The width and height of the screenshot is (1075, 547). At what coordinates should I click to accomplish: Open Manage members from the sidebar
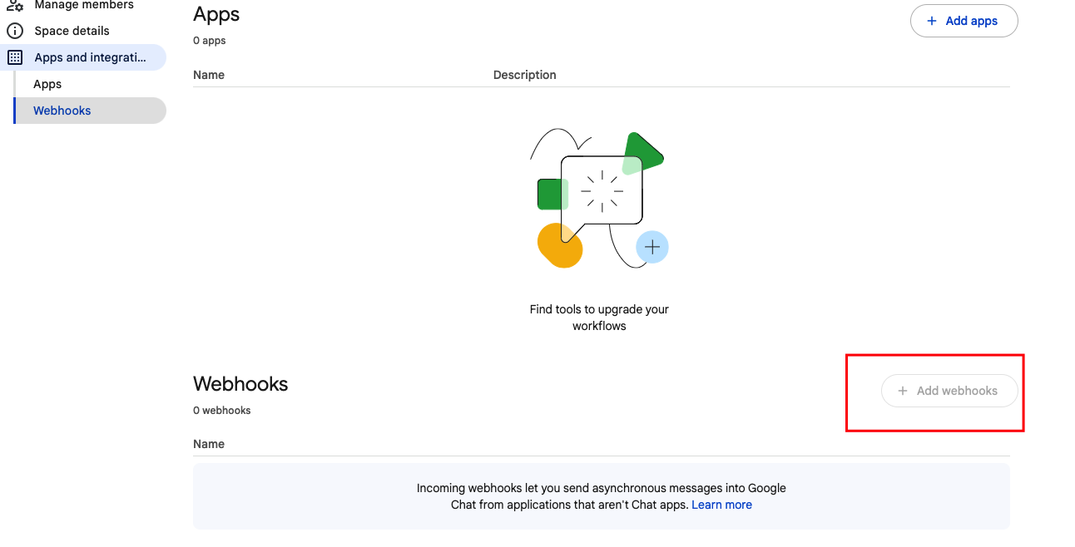pos(83,5)
